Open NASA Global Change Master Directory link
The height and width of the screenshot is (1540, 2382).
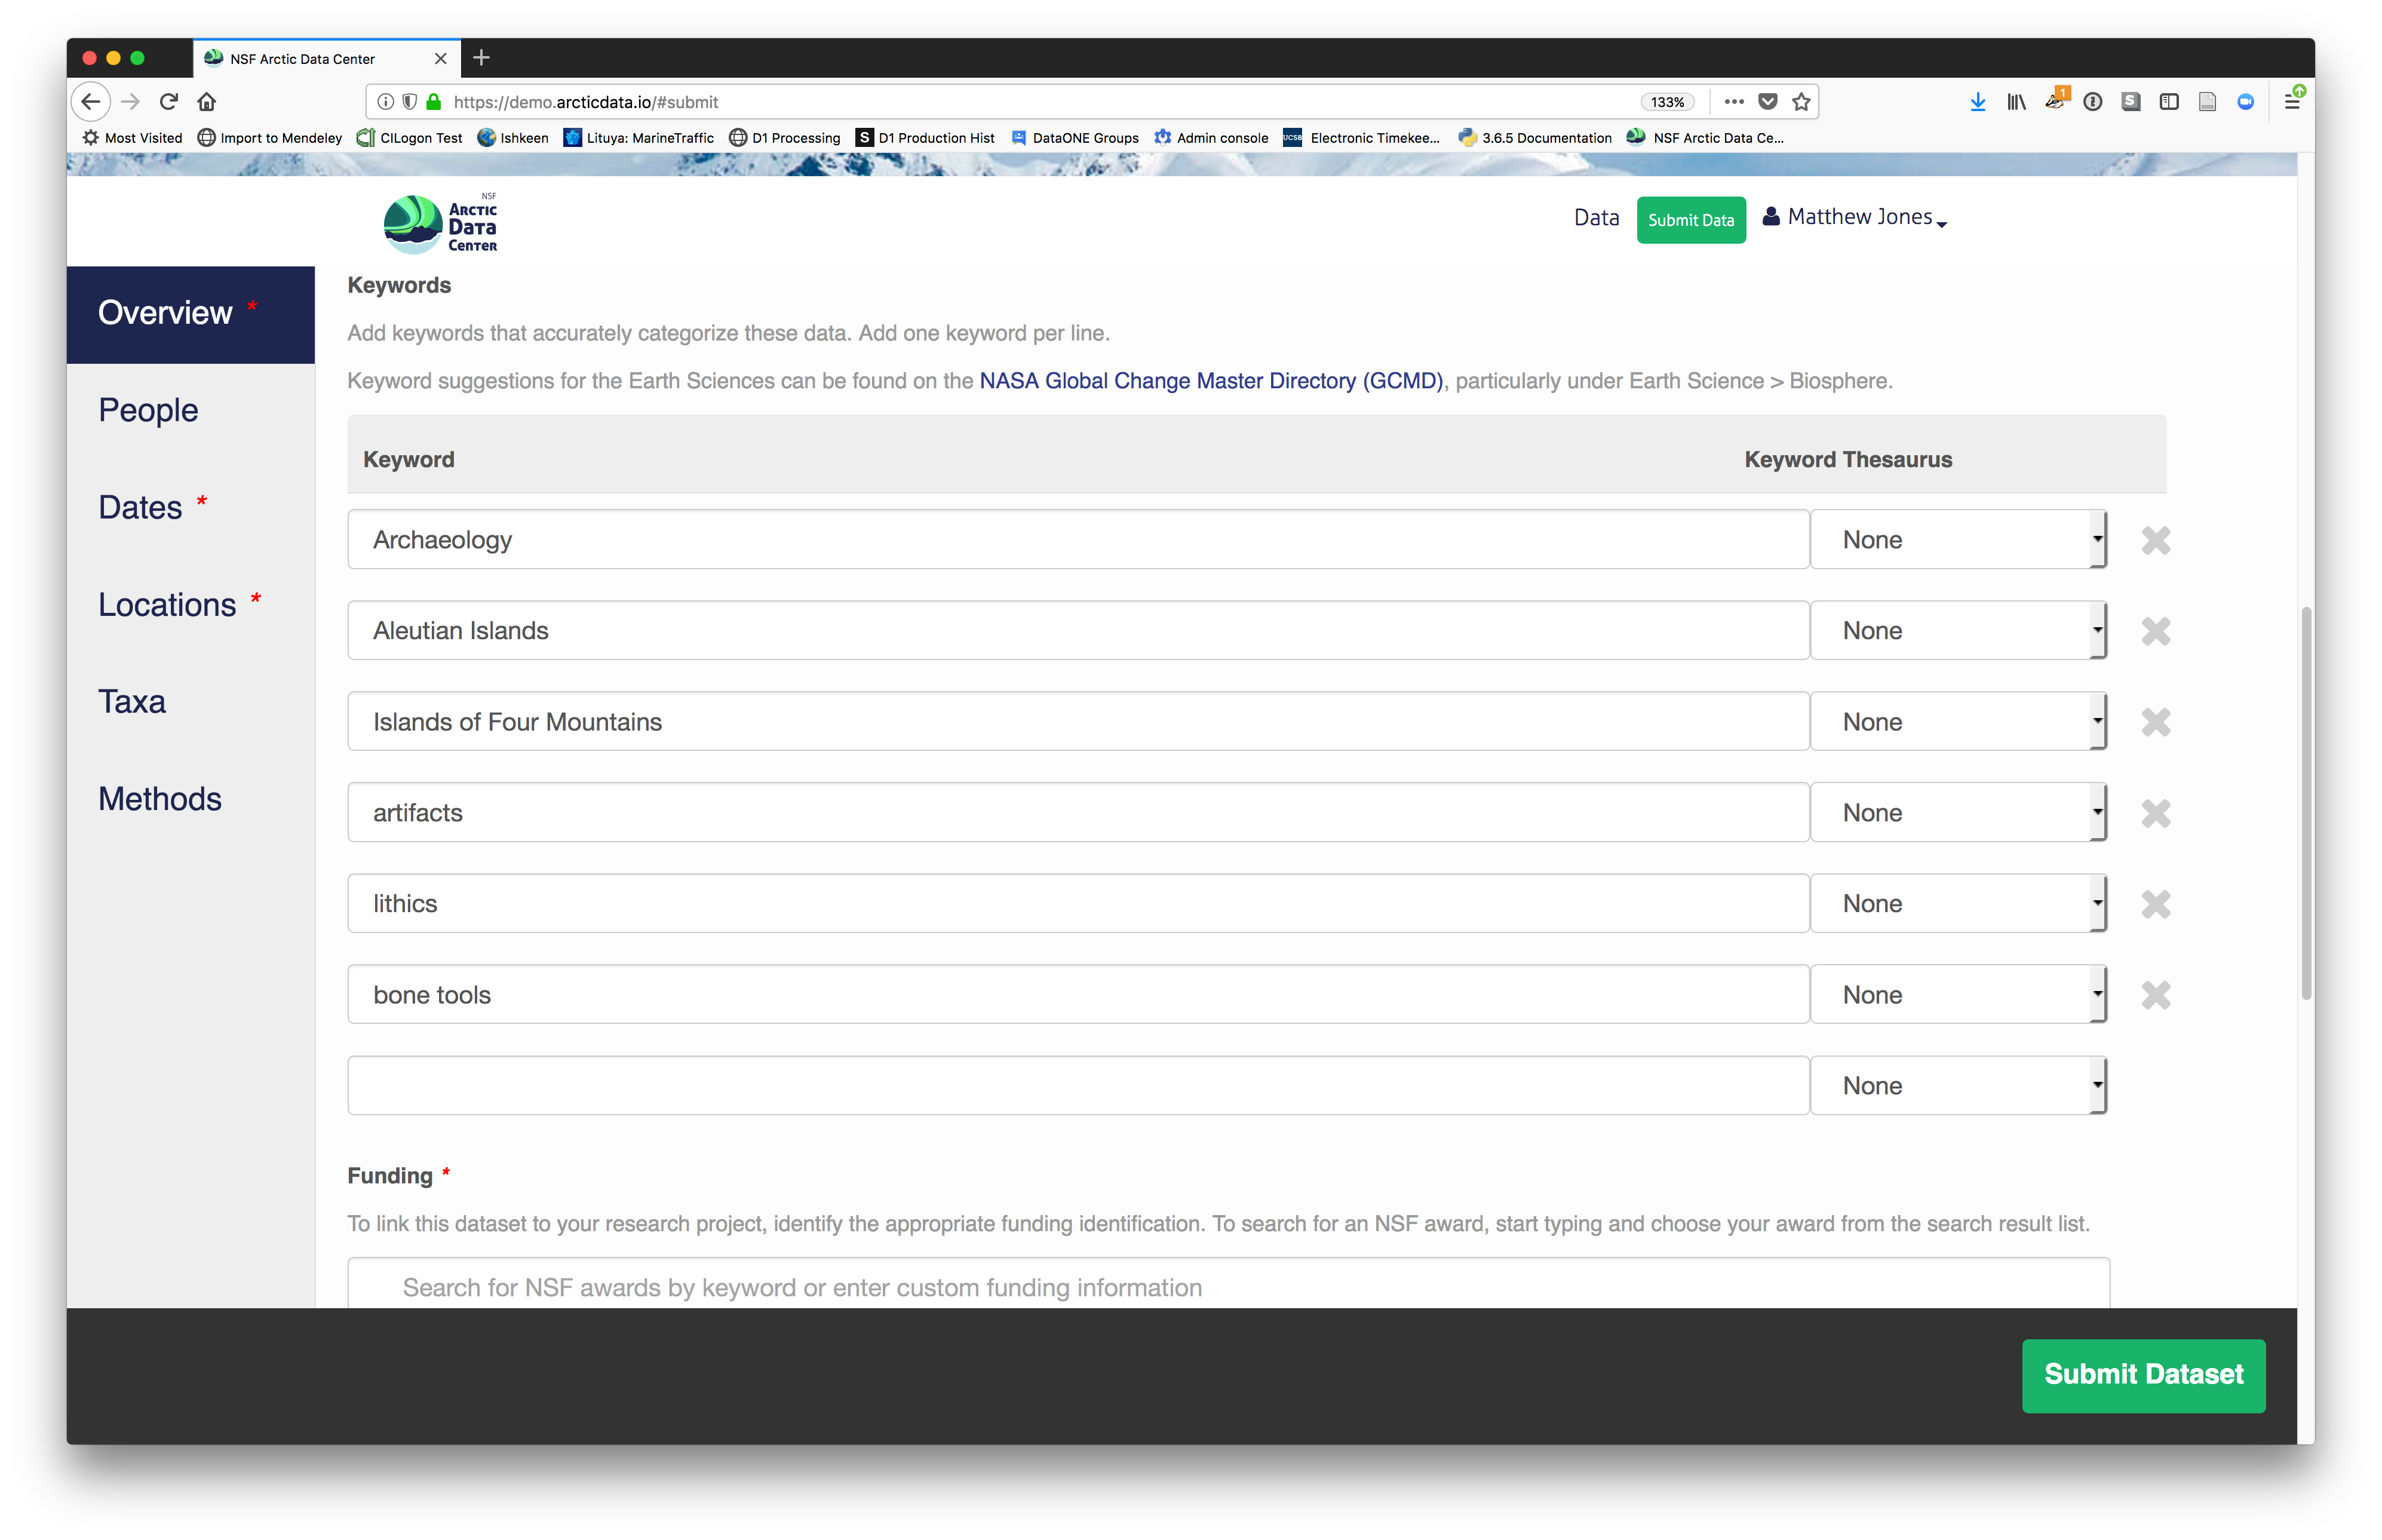(x=1211, y=381)
